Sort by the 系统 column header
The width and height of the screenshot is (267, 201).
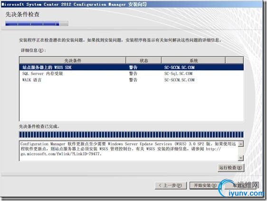pyautogui.click(x=193, y=60)
